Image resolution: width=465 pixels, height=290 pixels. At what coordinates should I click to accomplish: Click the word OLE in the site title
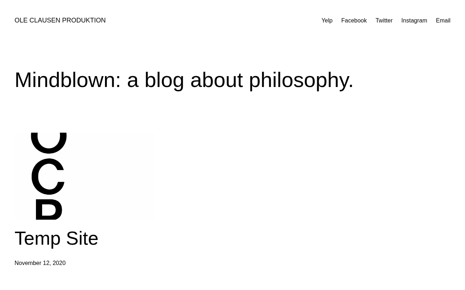21,20
